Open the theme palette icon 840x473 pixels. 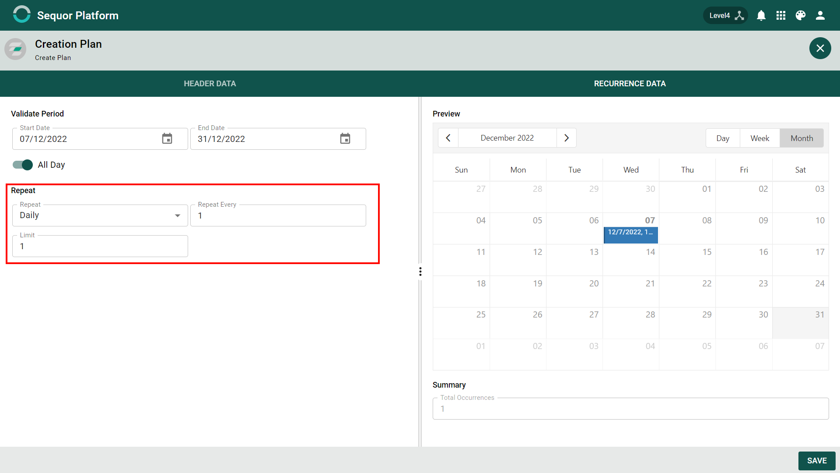(x=801, y=15)
